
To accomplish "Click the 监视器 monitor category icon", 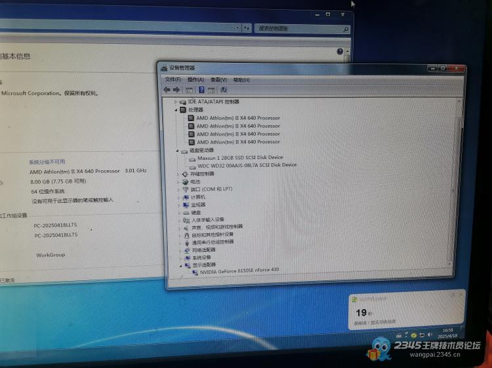I will tap(186, 205).
